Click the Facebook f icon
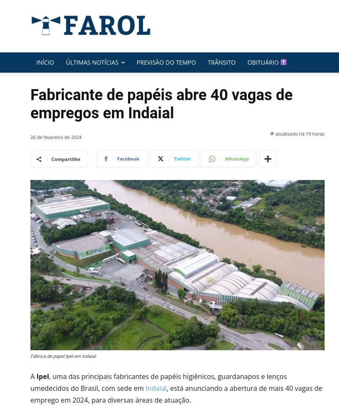The height and width of the screenshot is (417, 339). [x=106, y=159]
